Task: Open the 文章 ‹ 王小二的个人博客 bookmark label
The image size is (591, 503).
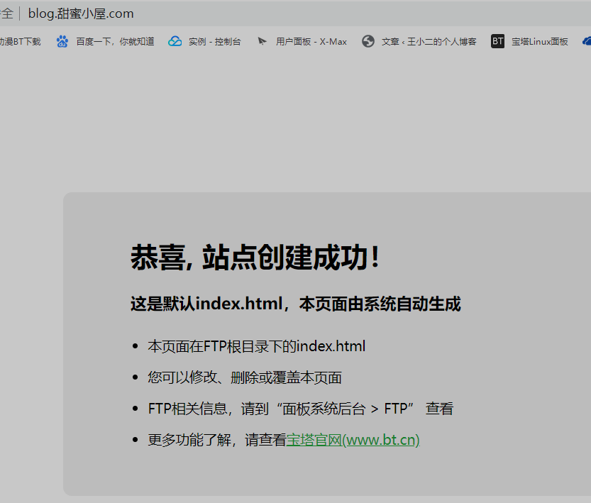Action: click(x=429, y=41)
